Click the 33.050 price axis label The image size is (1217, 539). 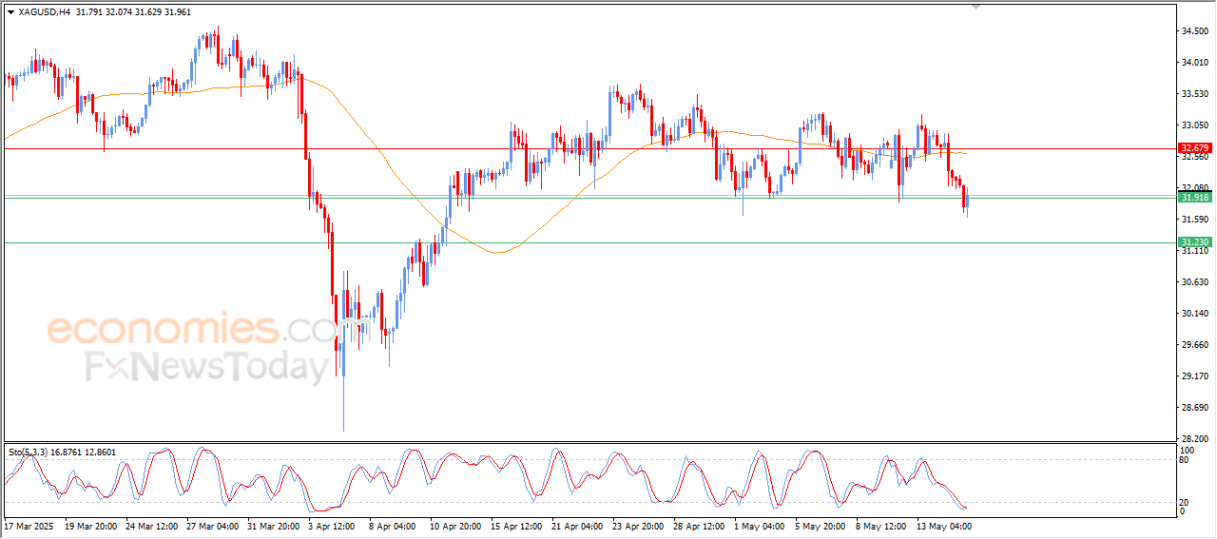click(x=1195, y=125)
